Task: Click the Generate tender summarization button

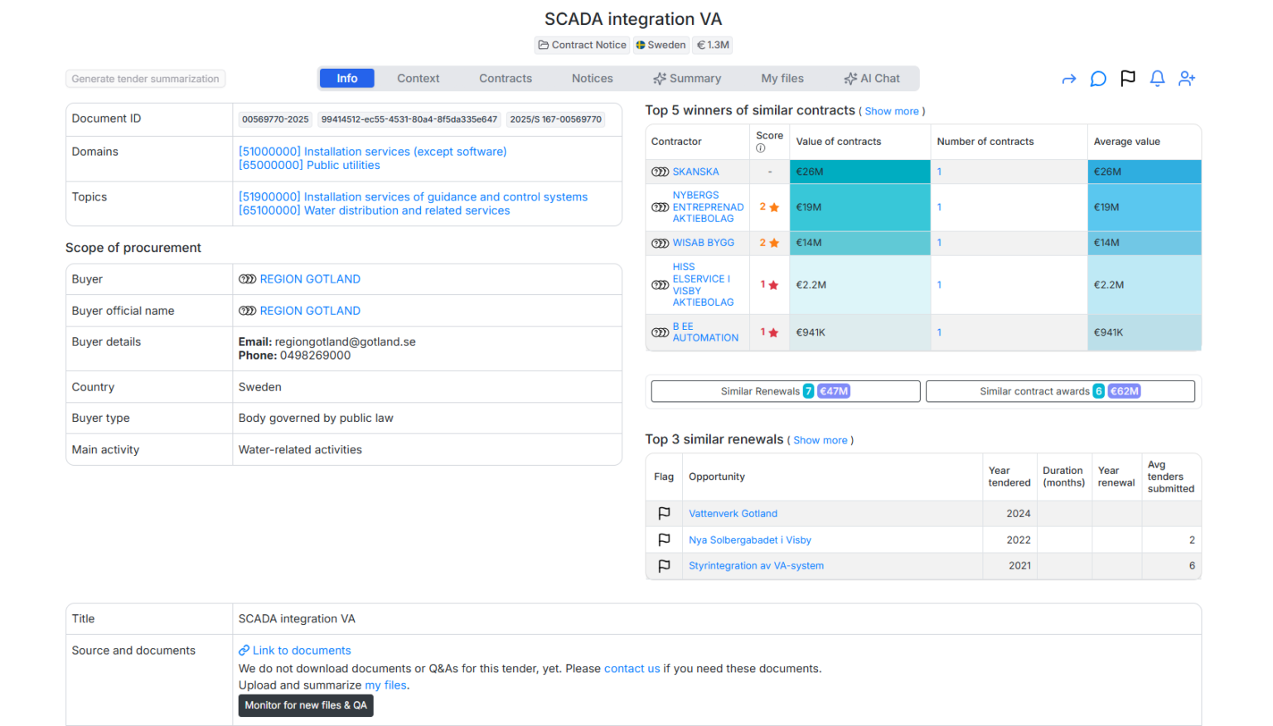Action: (x=145, y=79)
